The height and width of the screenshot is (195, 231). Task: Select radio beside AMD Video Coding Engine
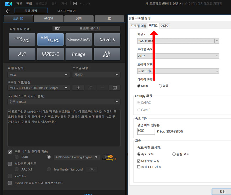49,157
